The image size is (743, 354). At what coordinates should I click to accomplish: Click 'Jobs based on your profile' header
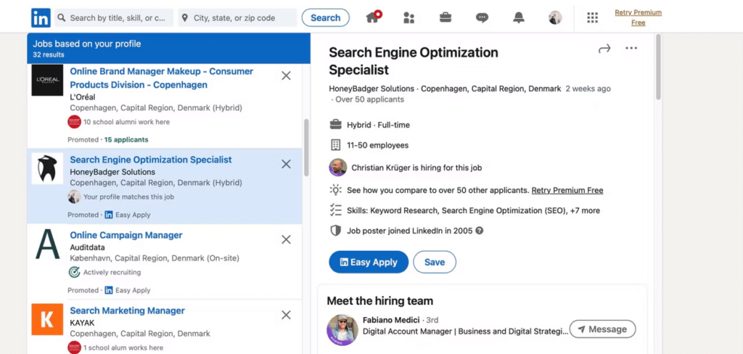click(87, 44)
